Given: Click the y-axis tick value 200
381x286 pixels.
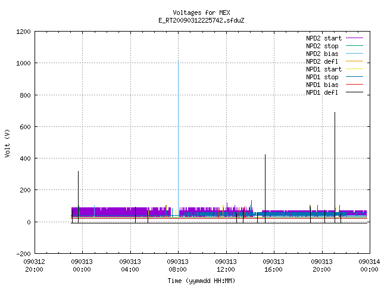Looking at the screenshot, I should pyautogui.click(x=25, y=190).
